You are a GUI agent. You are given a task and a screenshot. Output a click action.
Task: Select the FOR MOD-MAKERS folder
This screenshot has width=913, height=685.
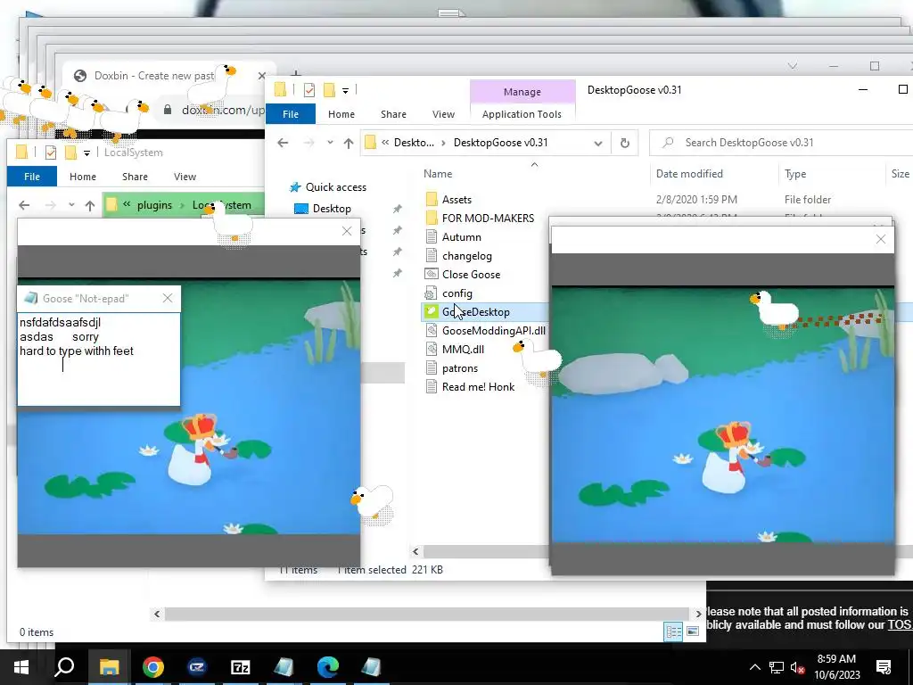488,219
